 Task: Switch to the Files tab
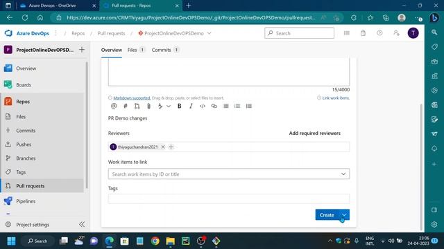136,50
